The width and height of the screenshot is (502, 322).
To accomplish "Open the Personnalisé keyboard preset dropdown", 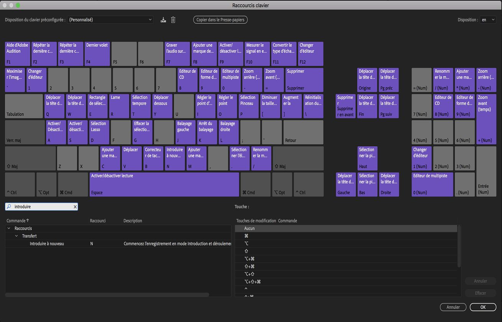I will click(x=110, y=20).
